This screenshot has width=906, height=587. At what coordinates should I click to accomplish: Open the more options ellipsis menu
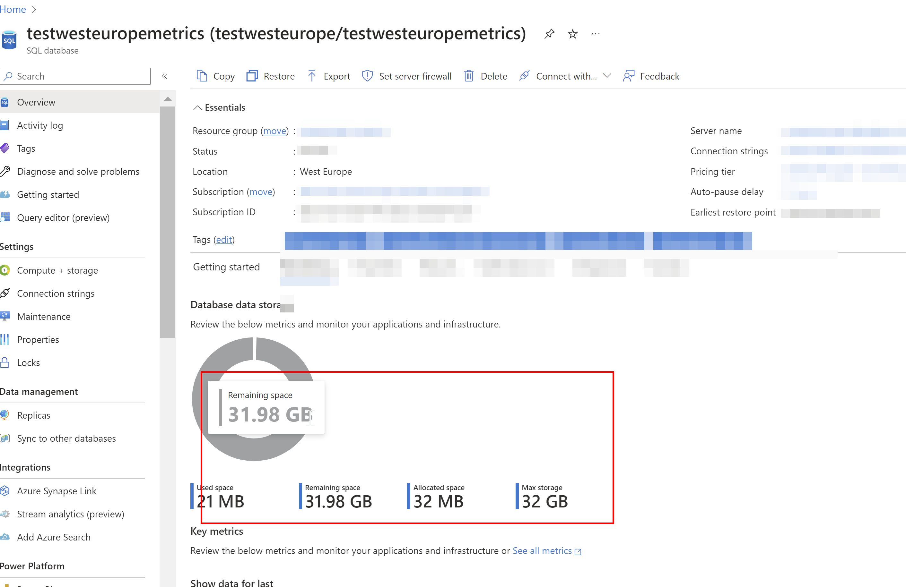click(x=595, y=34)
